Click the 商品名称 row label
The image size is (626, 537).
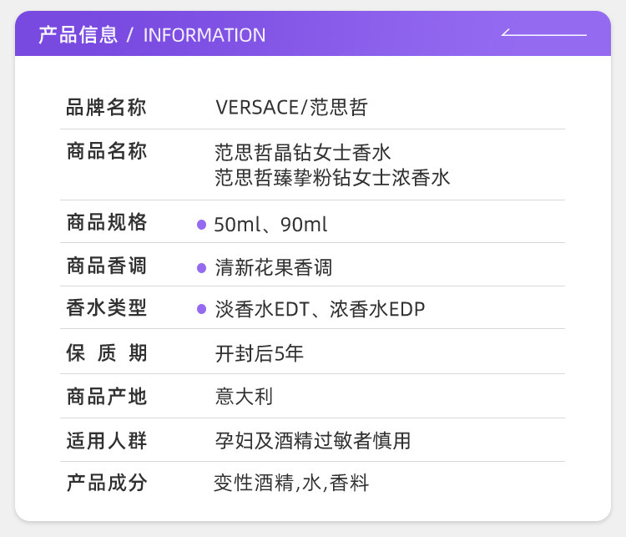pos(106,152)
